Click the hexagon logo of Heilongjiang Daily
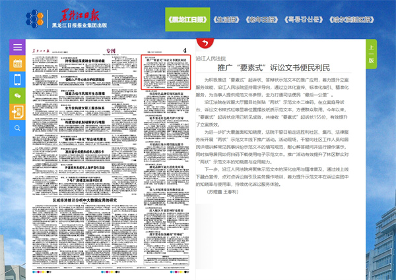This screenshot has height=280, width=396. click(34, 18)
